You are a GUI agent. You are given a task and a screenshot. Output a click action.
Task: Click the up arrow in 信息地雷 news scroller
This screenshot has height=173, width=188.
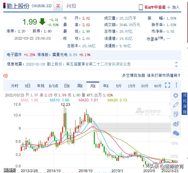point(176,62)
